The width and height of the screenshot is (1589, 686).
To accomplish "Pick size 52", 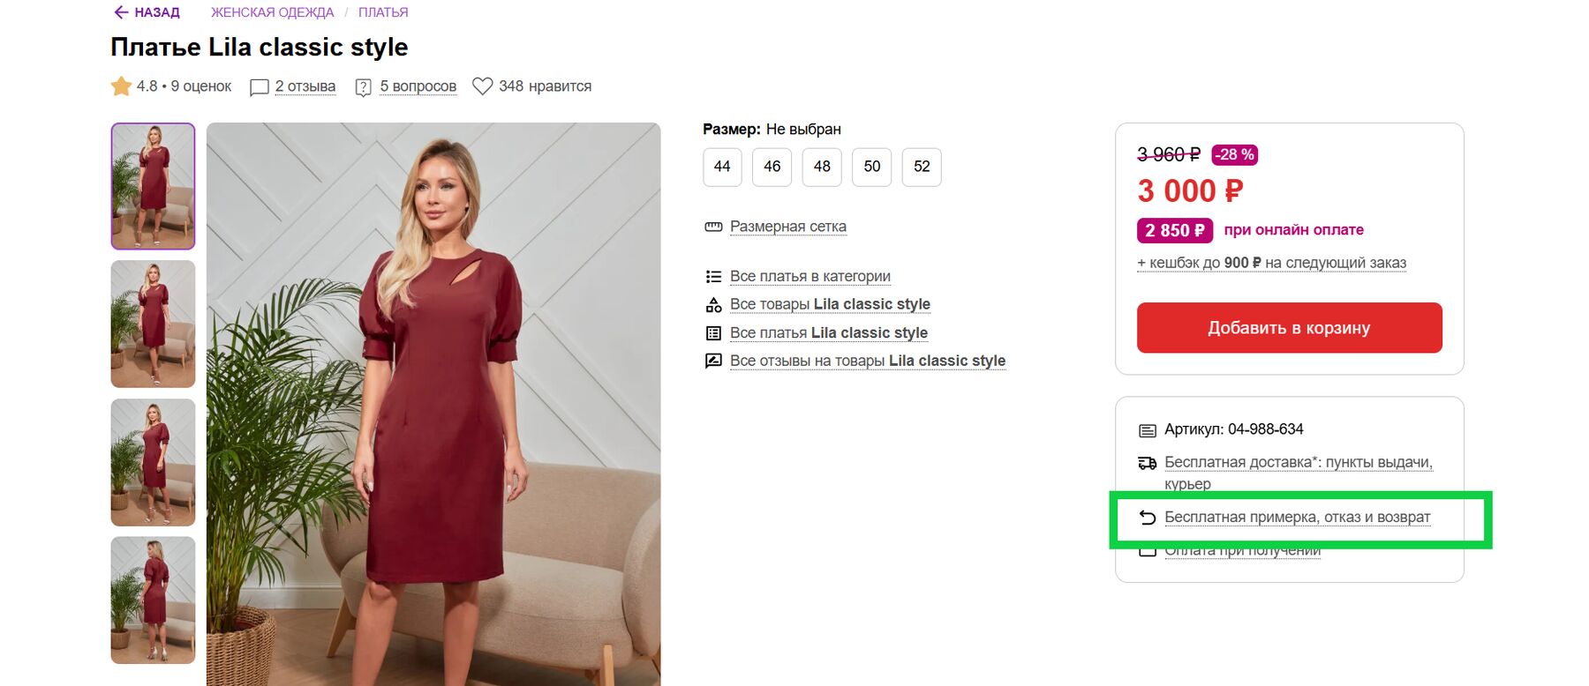I will (x=922, y=167).
